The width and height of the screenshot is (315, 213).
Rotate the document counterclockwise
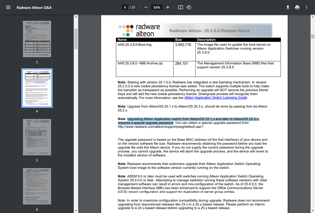189,7
